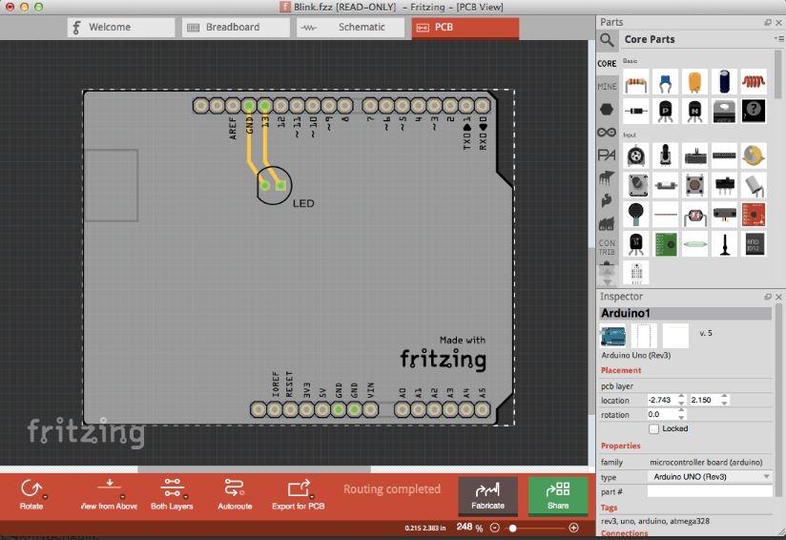Viewport: 786px width, 540px height.
Task: Click the Rotate tool
Action: [x=31, y=494]
